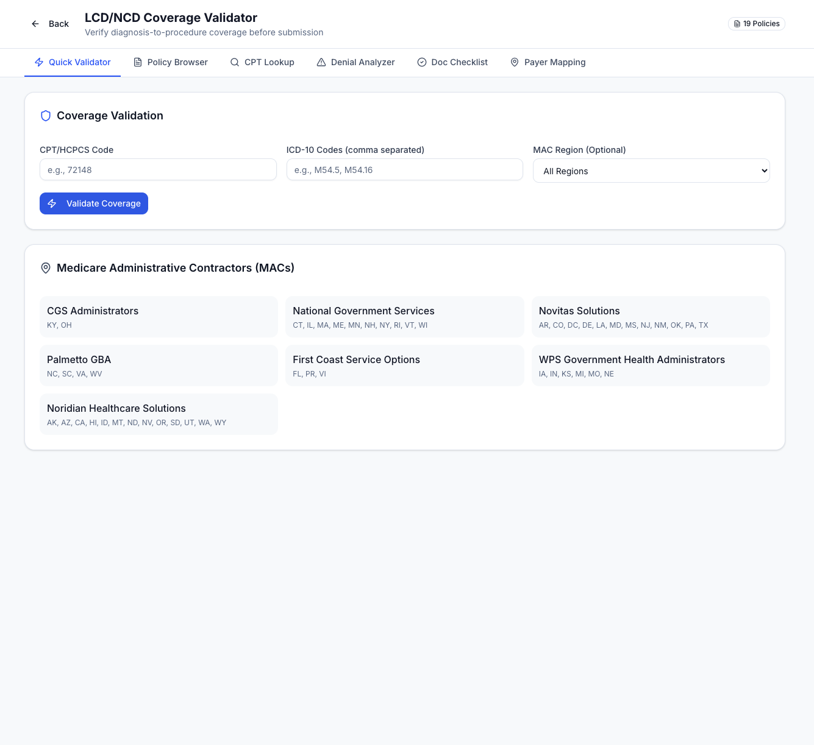Select the Palmetto GBA card

pos(159,365)
